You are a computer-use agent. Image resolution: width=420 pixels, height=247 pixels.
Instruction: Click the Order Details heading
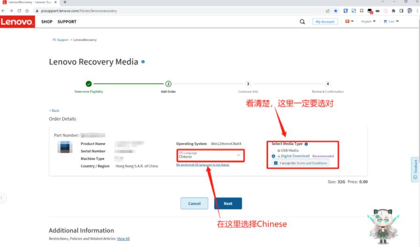click(62, 119)
